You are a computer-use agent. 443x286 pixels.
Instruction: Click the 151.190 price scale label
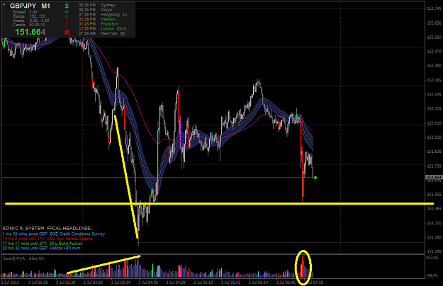pos(434,251)
